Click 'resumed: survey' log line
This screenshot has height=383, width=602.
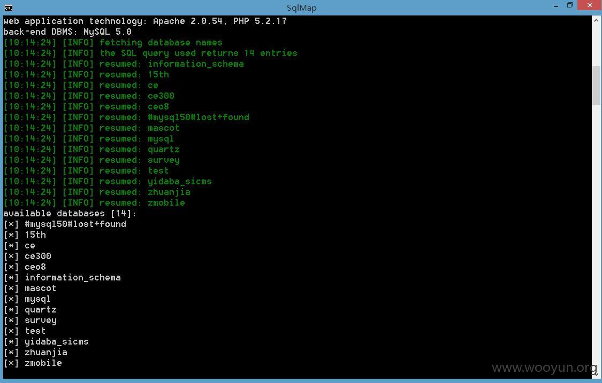92,160
